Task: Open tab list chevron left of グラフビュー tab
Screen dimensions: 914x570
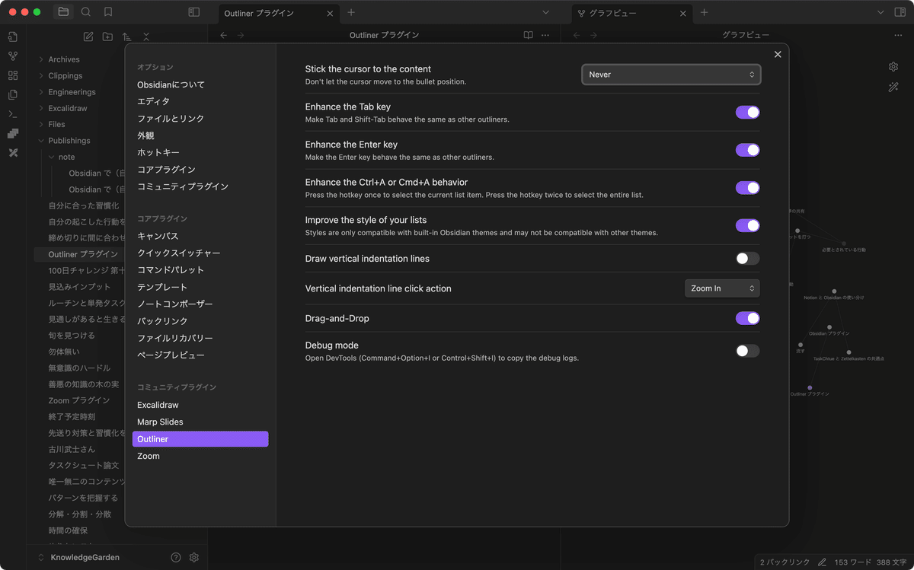Action: [545, 12]
